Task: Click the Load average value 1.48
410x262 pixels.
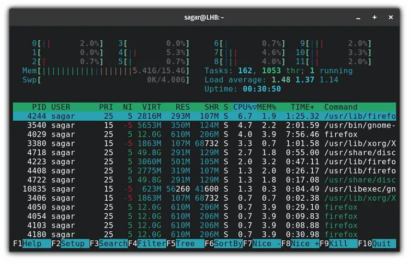Action: [281, 80]
